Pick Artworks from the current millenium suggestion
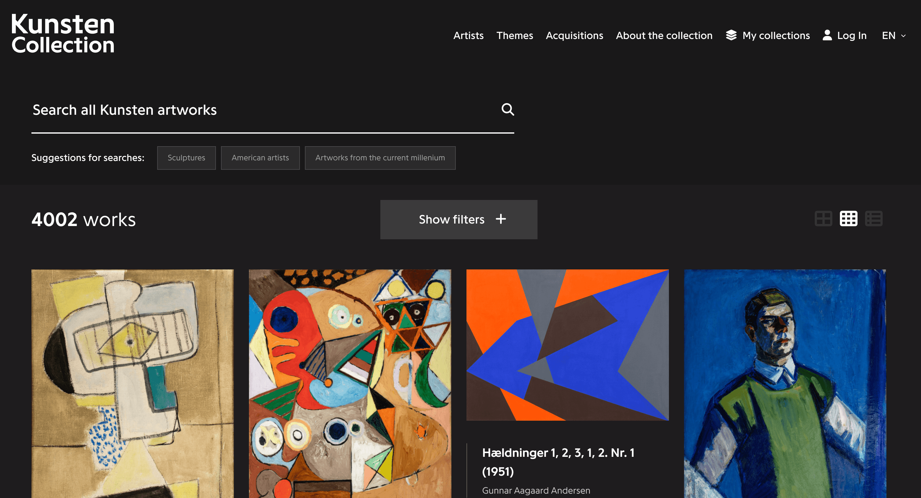 [380, 158]
